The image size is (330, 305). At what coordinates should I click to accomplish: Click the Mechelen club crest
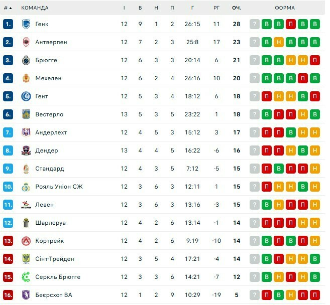pos(26,78)
